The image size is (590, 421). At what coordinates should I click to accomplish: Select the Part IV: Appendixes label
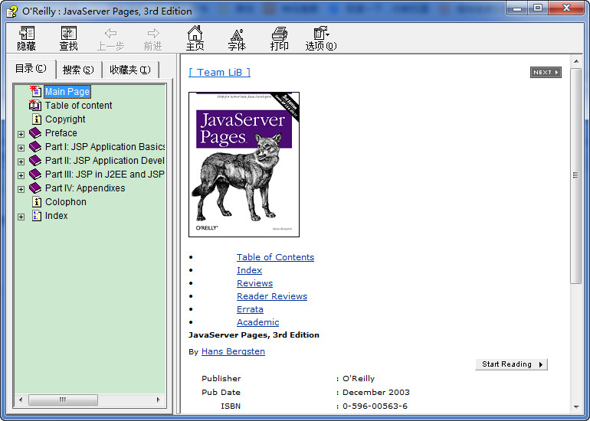(85, 188)
